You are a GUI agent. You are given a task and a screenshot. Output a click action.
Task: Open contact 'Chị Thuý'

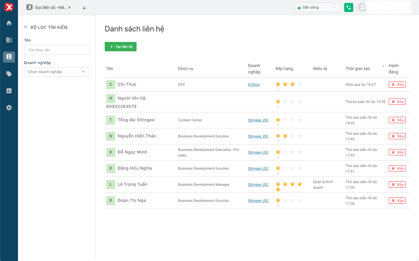point(127,84)
